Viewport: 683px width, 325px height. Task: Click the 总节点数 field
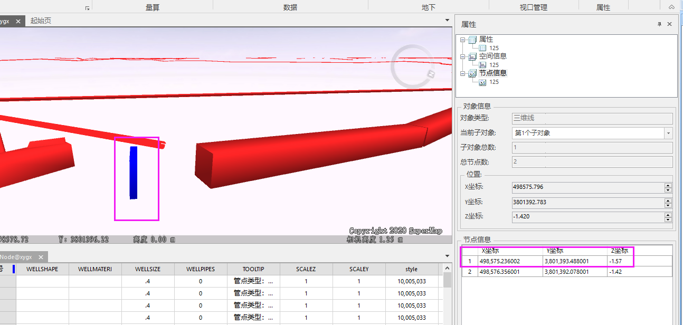592,162
